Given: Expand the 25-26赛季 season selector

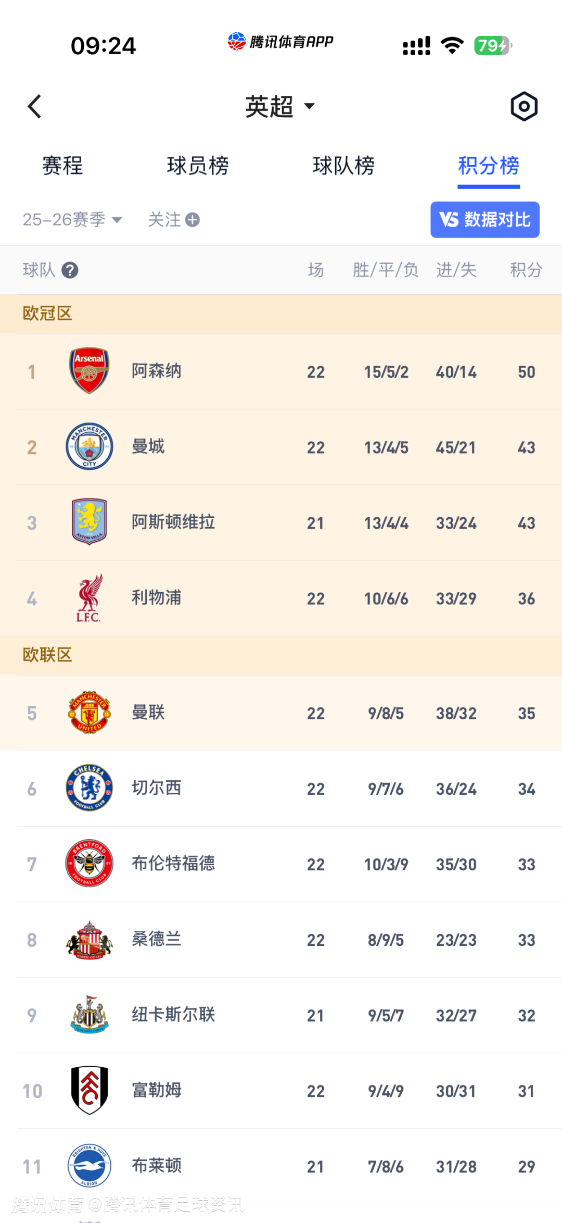Looking at the screenshot, I should 72,220.
